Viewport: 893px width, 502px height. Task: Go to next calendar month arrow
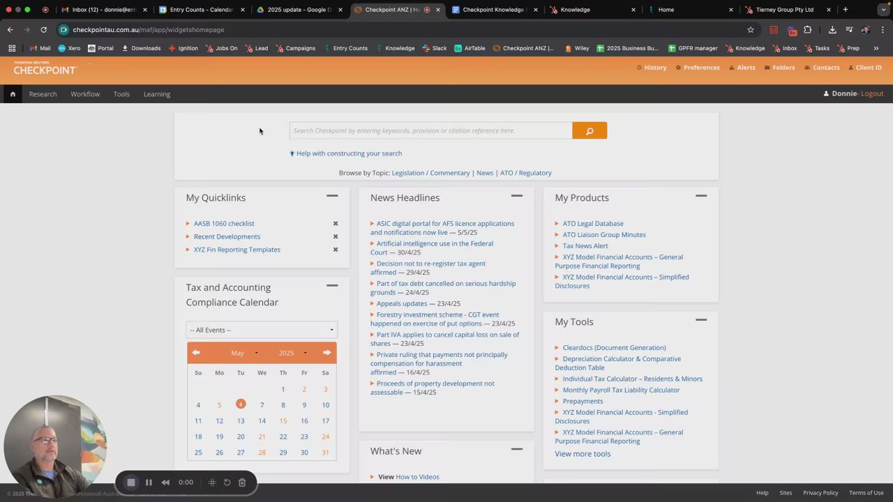327,353
